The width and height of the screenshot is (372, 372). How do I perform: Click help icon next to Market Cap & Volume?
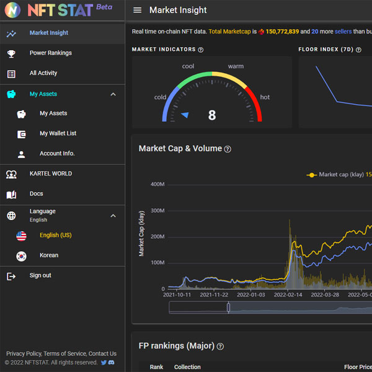pyautogui.click(x=228, y=149)
